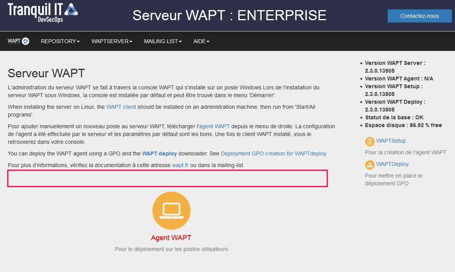The height and width of the screenshot is (272, 455).
Task: Download via the WAPTSetup link
Action: point(391,141)
